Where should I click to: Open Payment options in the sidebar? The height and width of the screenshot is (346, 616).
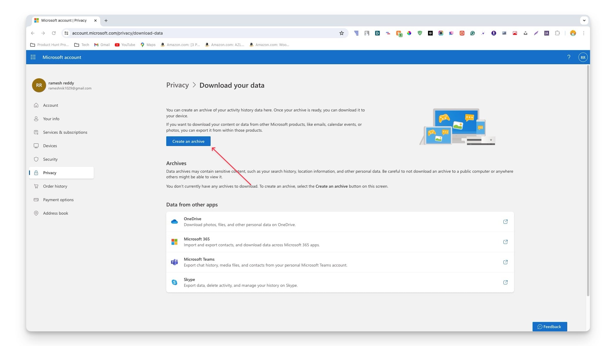[x=61, y=200]
